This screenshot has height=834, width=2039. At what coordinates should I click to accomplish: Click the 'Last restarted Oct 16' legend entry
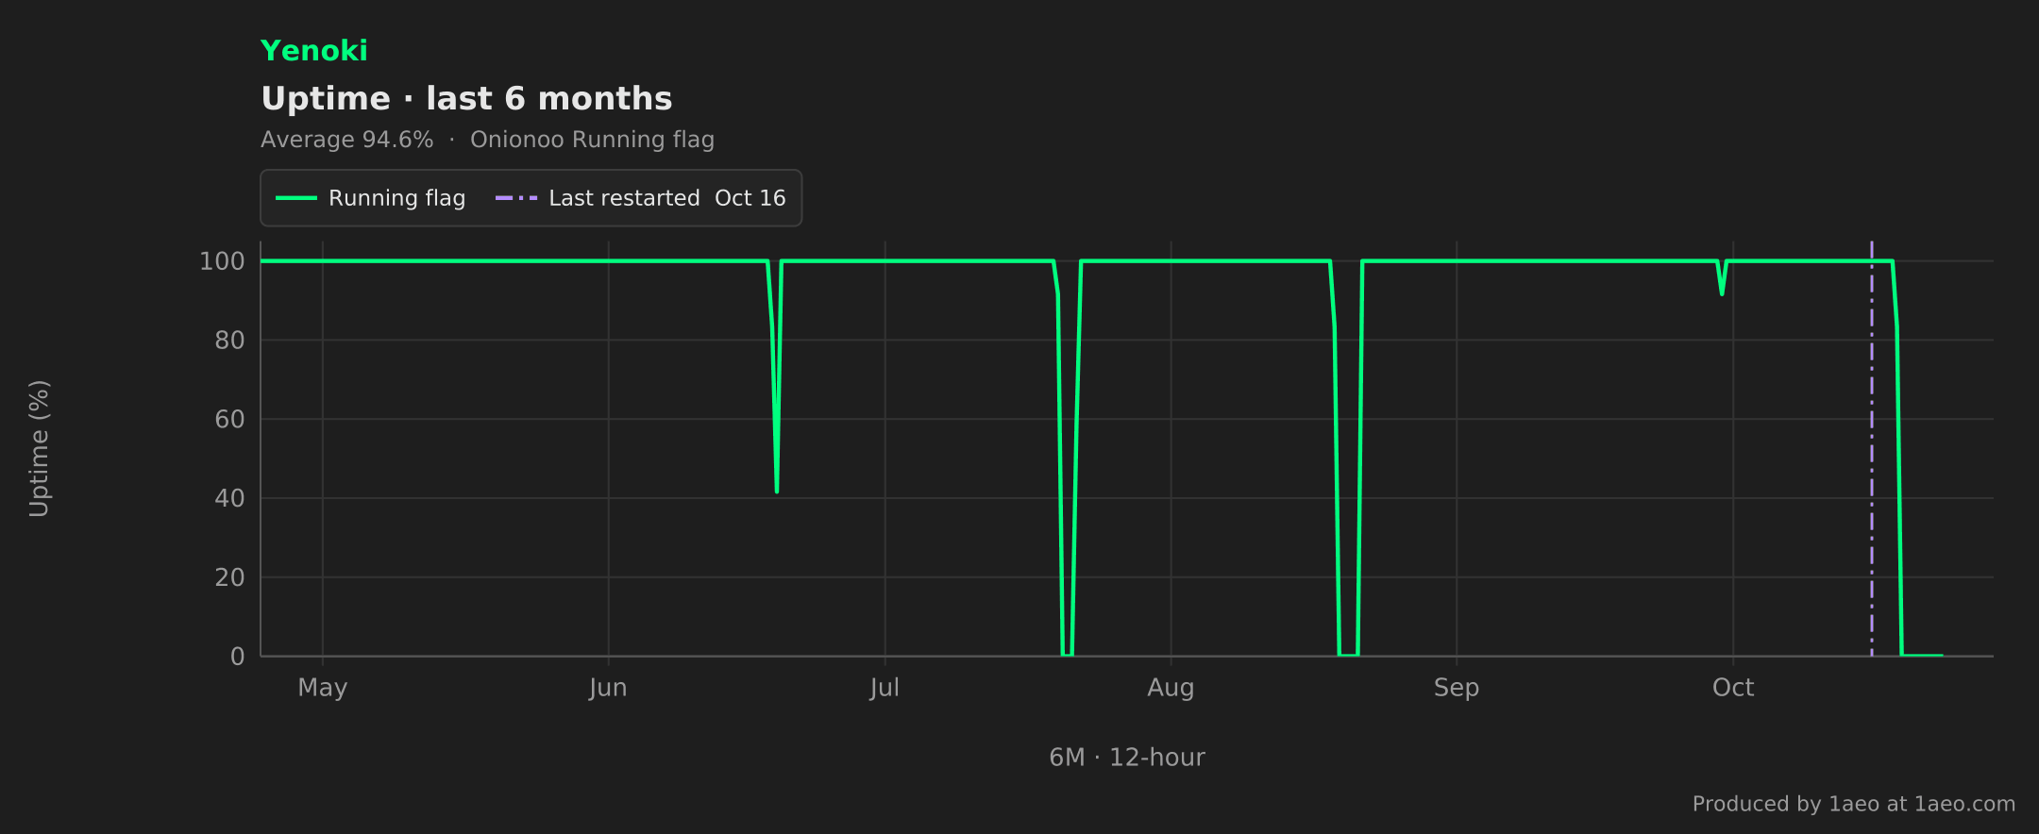click(640, 198)
